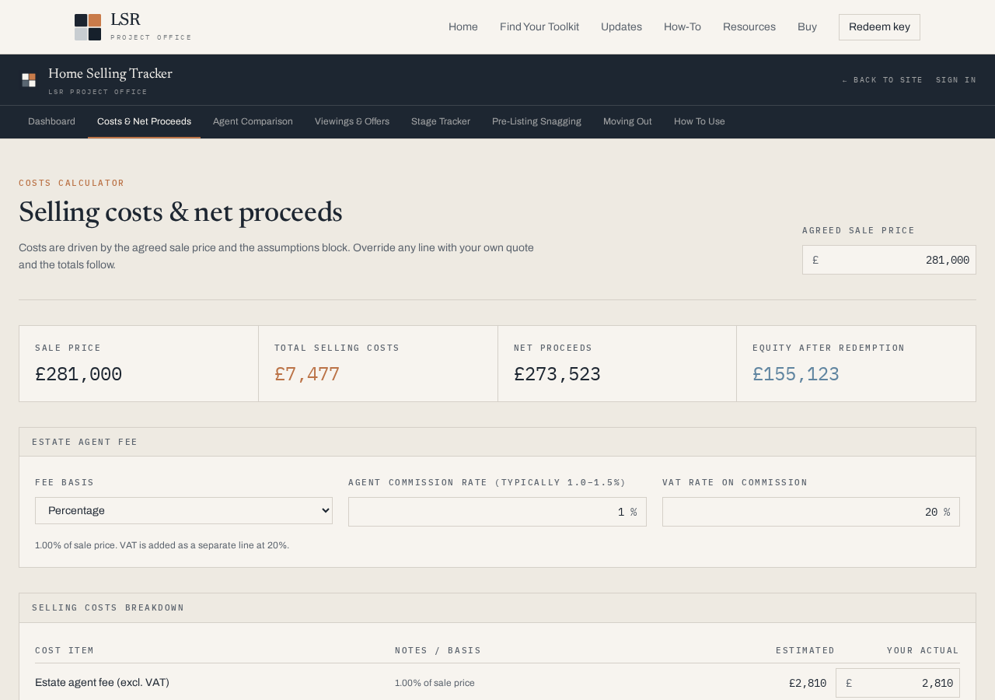Open the Stage Tracker tab

441,121
